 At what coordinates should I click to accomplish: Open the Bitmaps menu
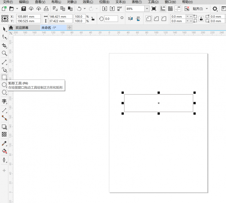[104, 2]
